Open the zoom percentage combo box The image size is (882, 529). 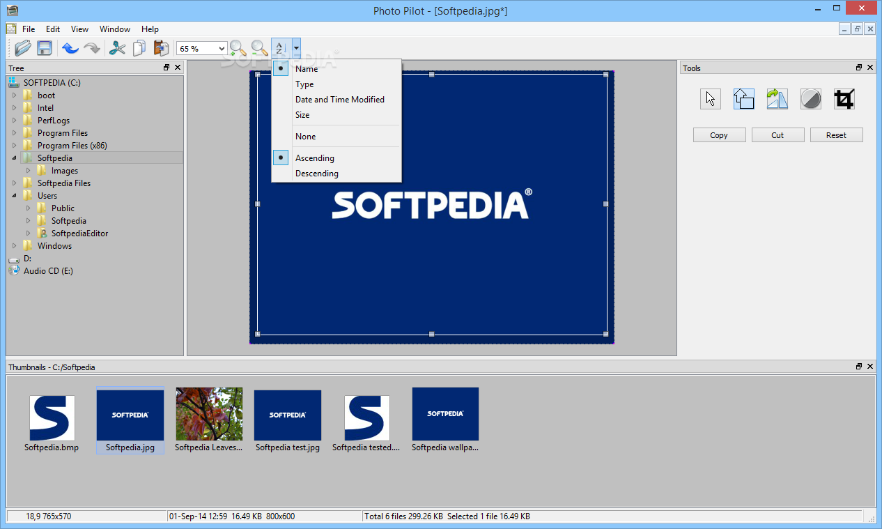[201, 48]
